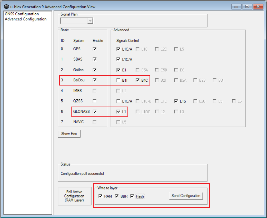Click the Galileo E5A checkbox
The height and width of the screenshot is (218, 267).
(137, 70)
